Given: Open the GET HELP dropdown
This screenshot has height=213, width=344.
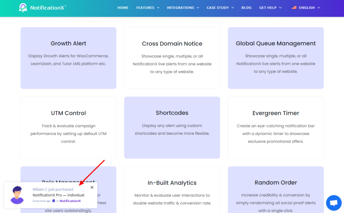Looking at the screenshot, I should [x=268, y=7].
